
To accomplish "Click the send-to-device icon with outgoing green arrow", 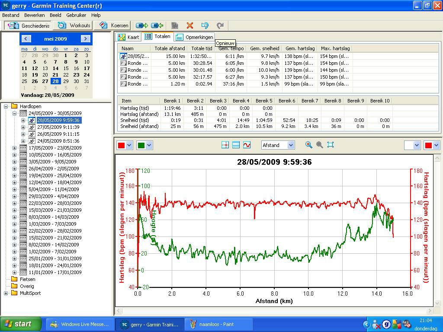I will [x=142, y=26].
